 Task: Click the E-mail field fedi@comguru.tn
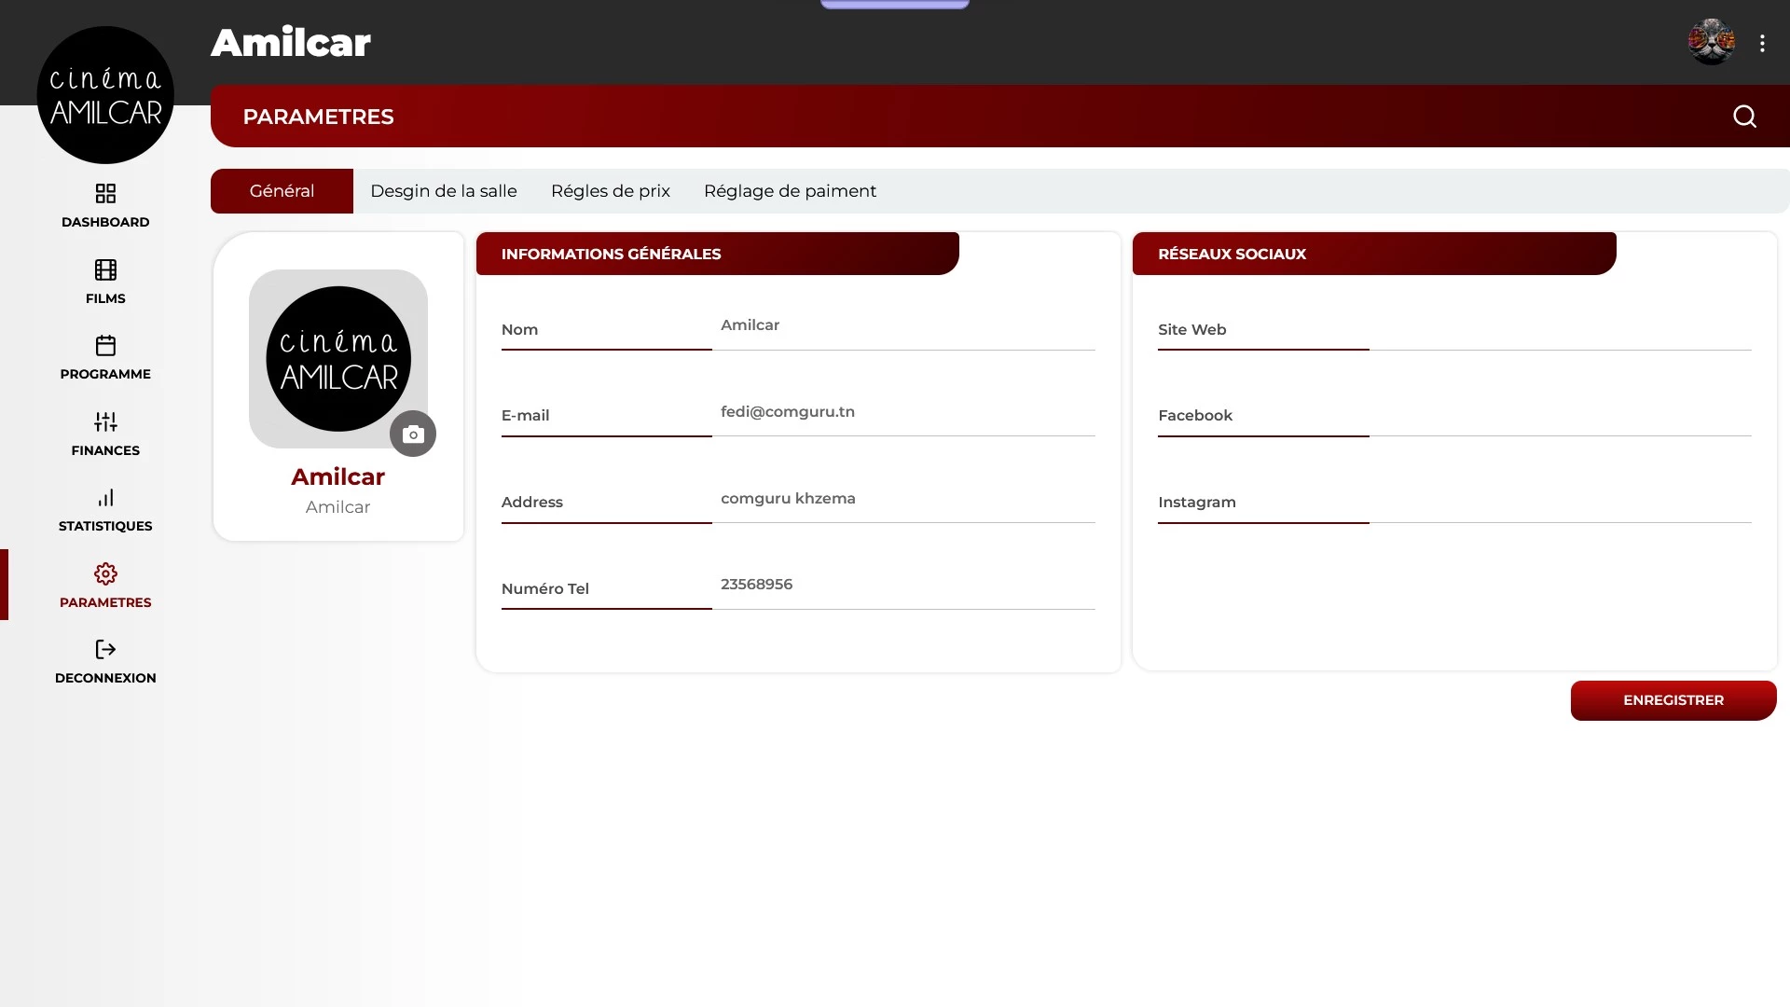pyautogui.click(x=903, y=413)
